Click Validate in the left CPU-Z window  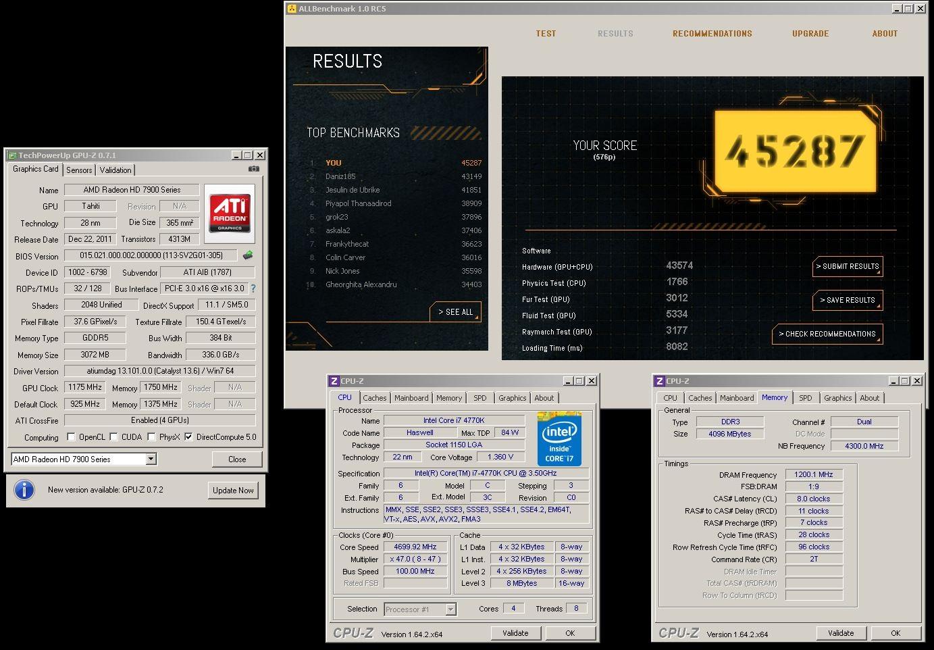[515, 633]
